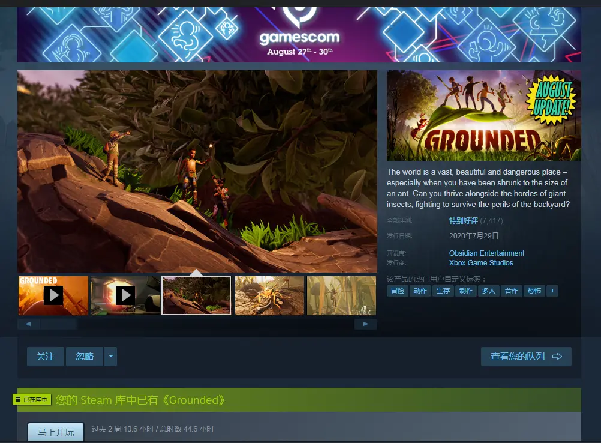This screenshot has width=601, height=443.
Task: Open Obsidian Entertainment developer page
Action: point(486,253)
